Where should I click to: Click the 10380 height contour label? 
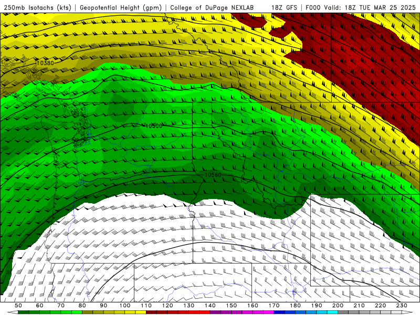45,63
